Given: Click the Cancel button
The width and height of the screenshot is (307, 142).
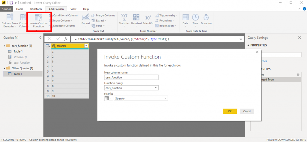Looking at the screenshot, I should click(x=247, y=111).
